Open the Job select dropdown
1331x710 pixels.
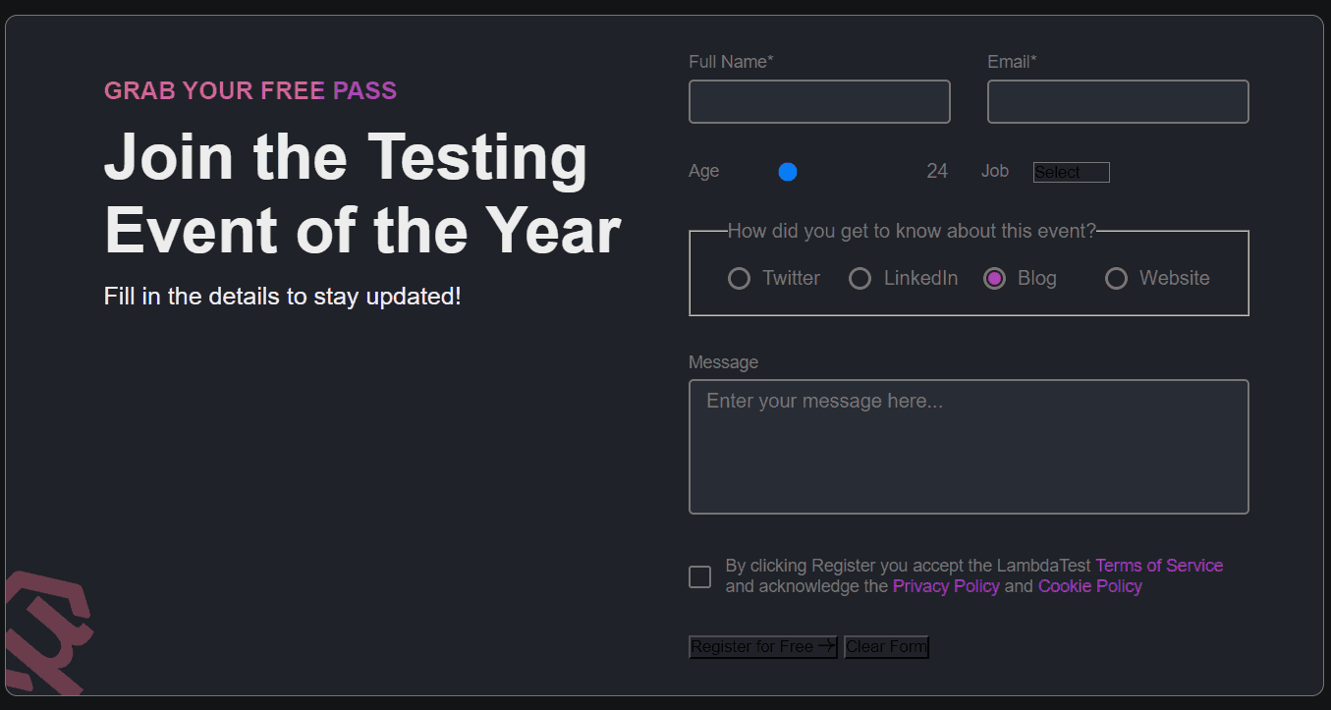pos(1071,173)
